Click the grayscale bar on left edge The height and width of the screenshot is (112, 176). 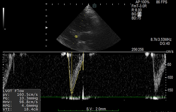[4, 18]
